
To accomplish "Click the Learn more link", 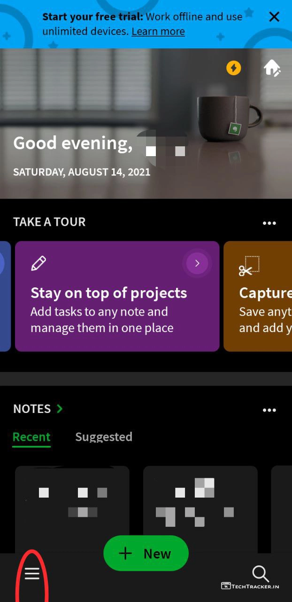I will [158, 32].
